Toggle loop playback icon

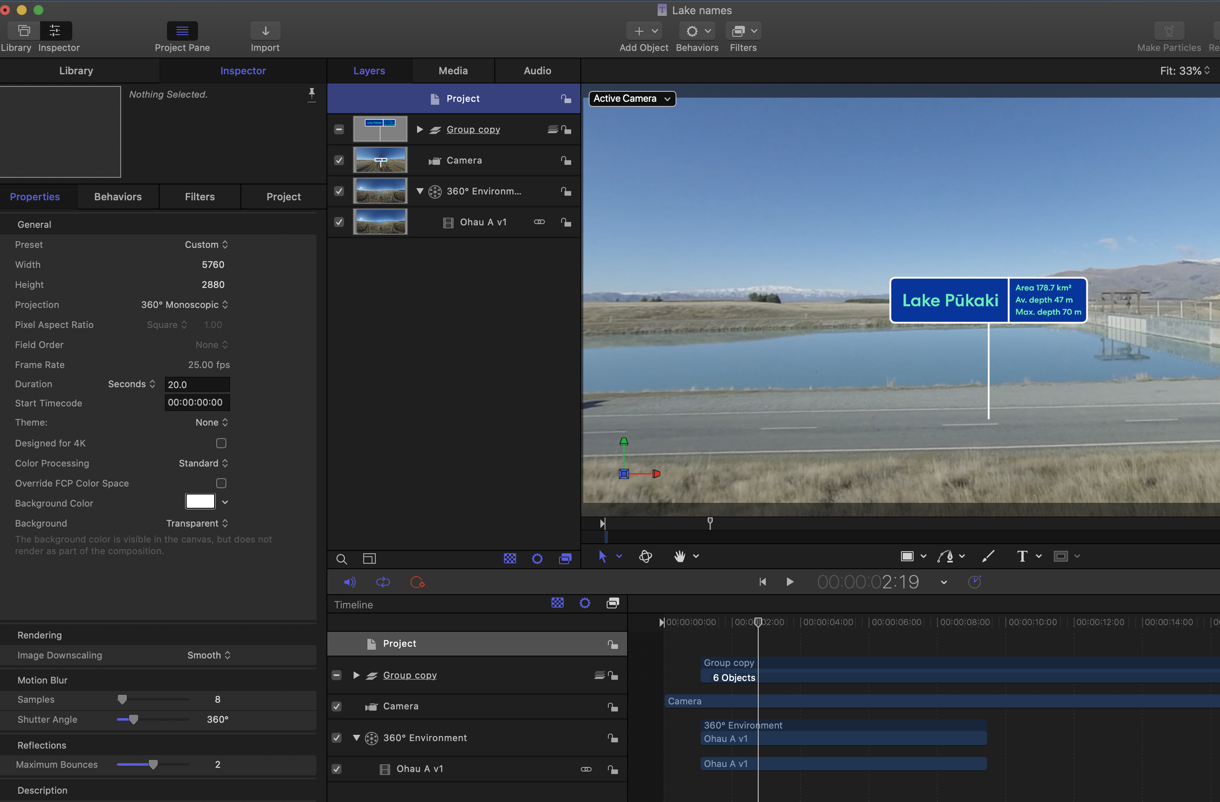click(383, 582)
